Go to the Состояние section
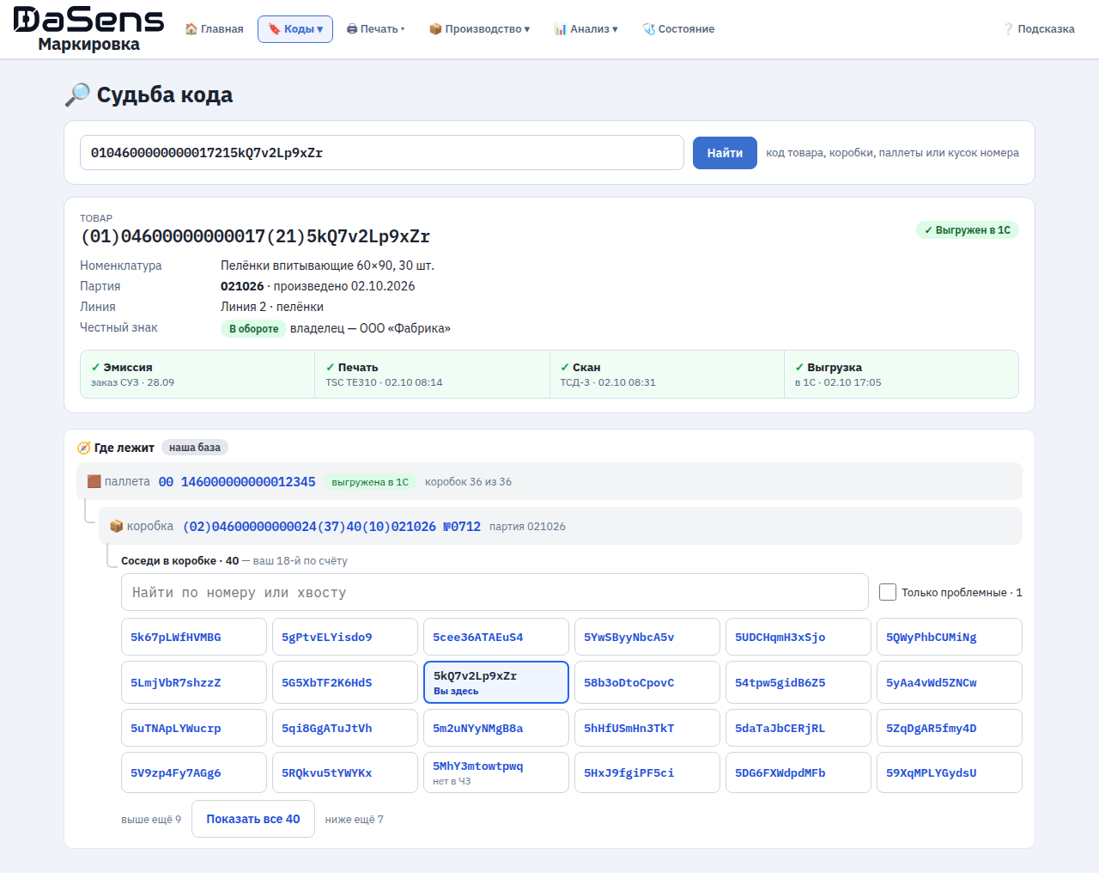The height and width of the screenshot is (873, 1099). point(679,29)
